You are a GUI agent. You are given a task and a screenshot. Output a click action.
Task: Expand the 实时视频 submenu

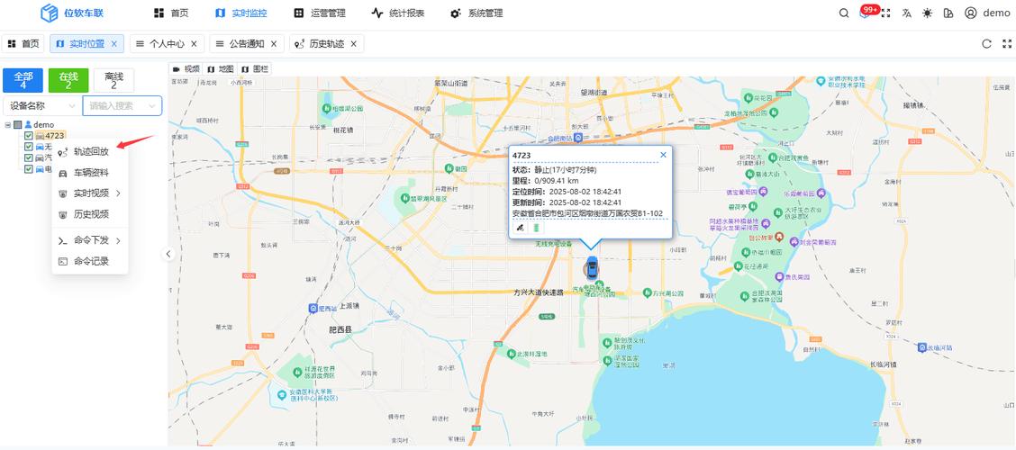click(x=90, y=193)
